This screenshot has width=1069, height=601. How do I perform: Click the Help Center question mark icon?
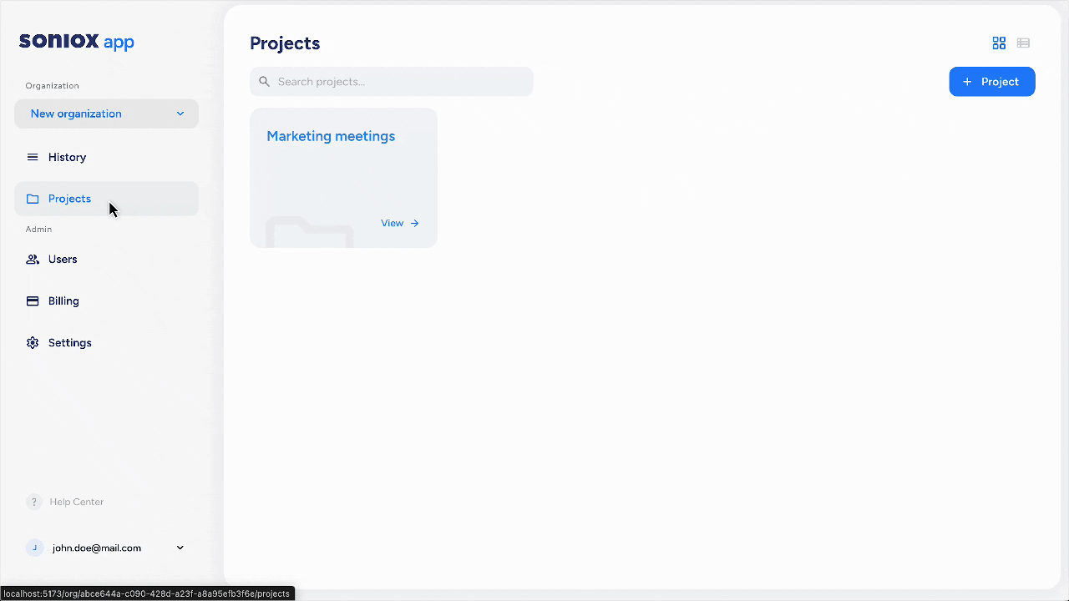point(34,502)
